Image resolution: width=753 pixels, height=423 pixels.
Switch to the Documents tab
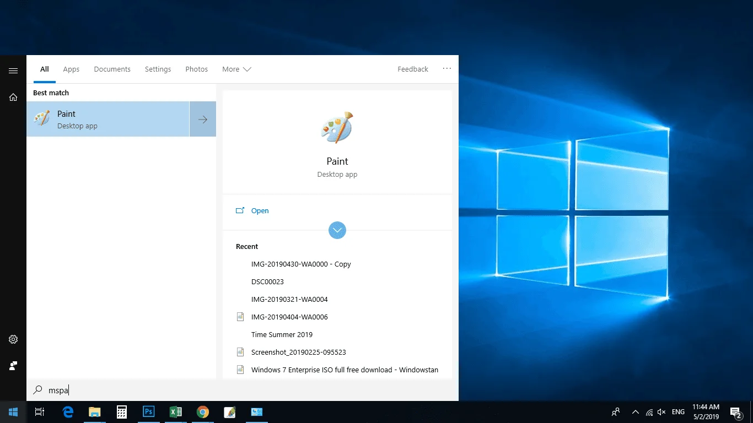112,69
